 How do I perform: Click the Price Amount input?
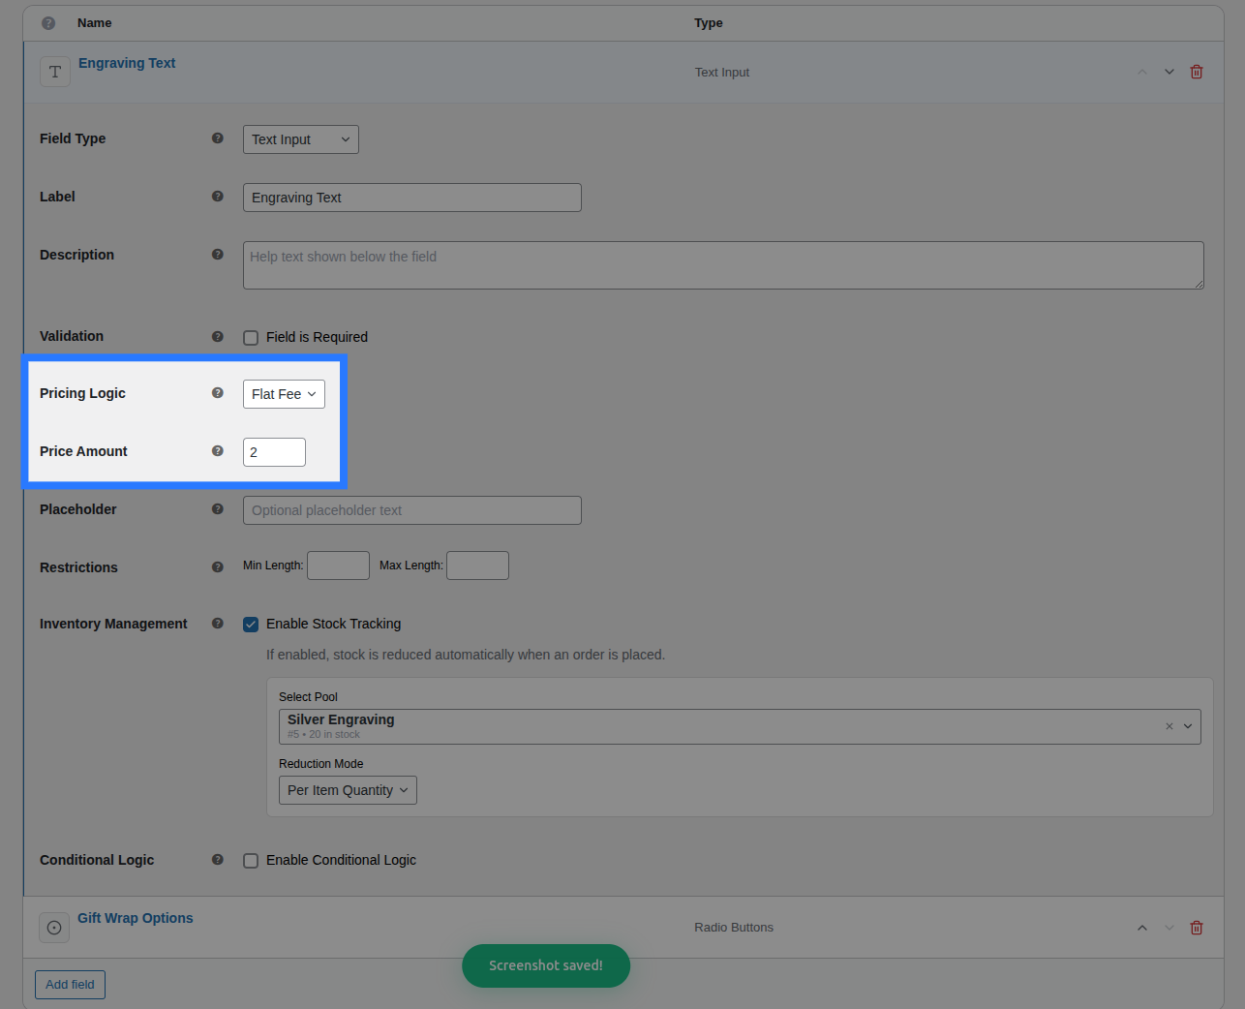tap(274, 452)
